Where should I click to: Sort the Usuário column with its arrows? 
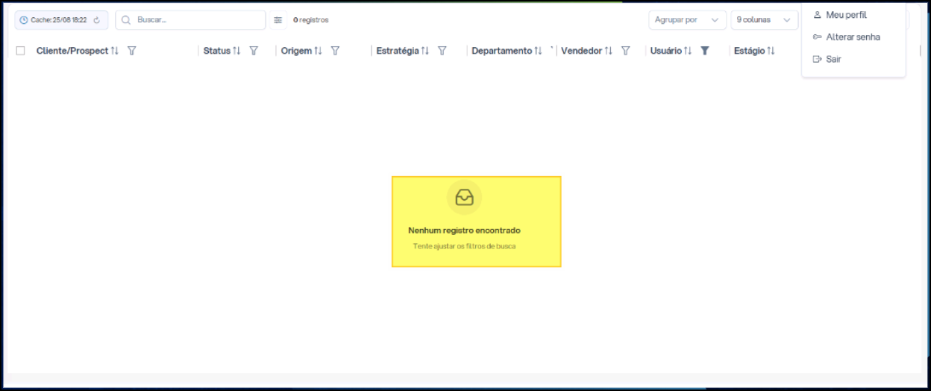(x=688, y=51)
